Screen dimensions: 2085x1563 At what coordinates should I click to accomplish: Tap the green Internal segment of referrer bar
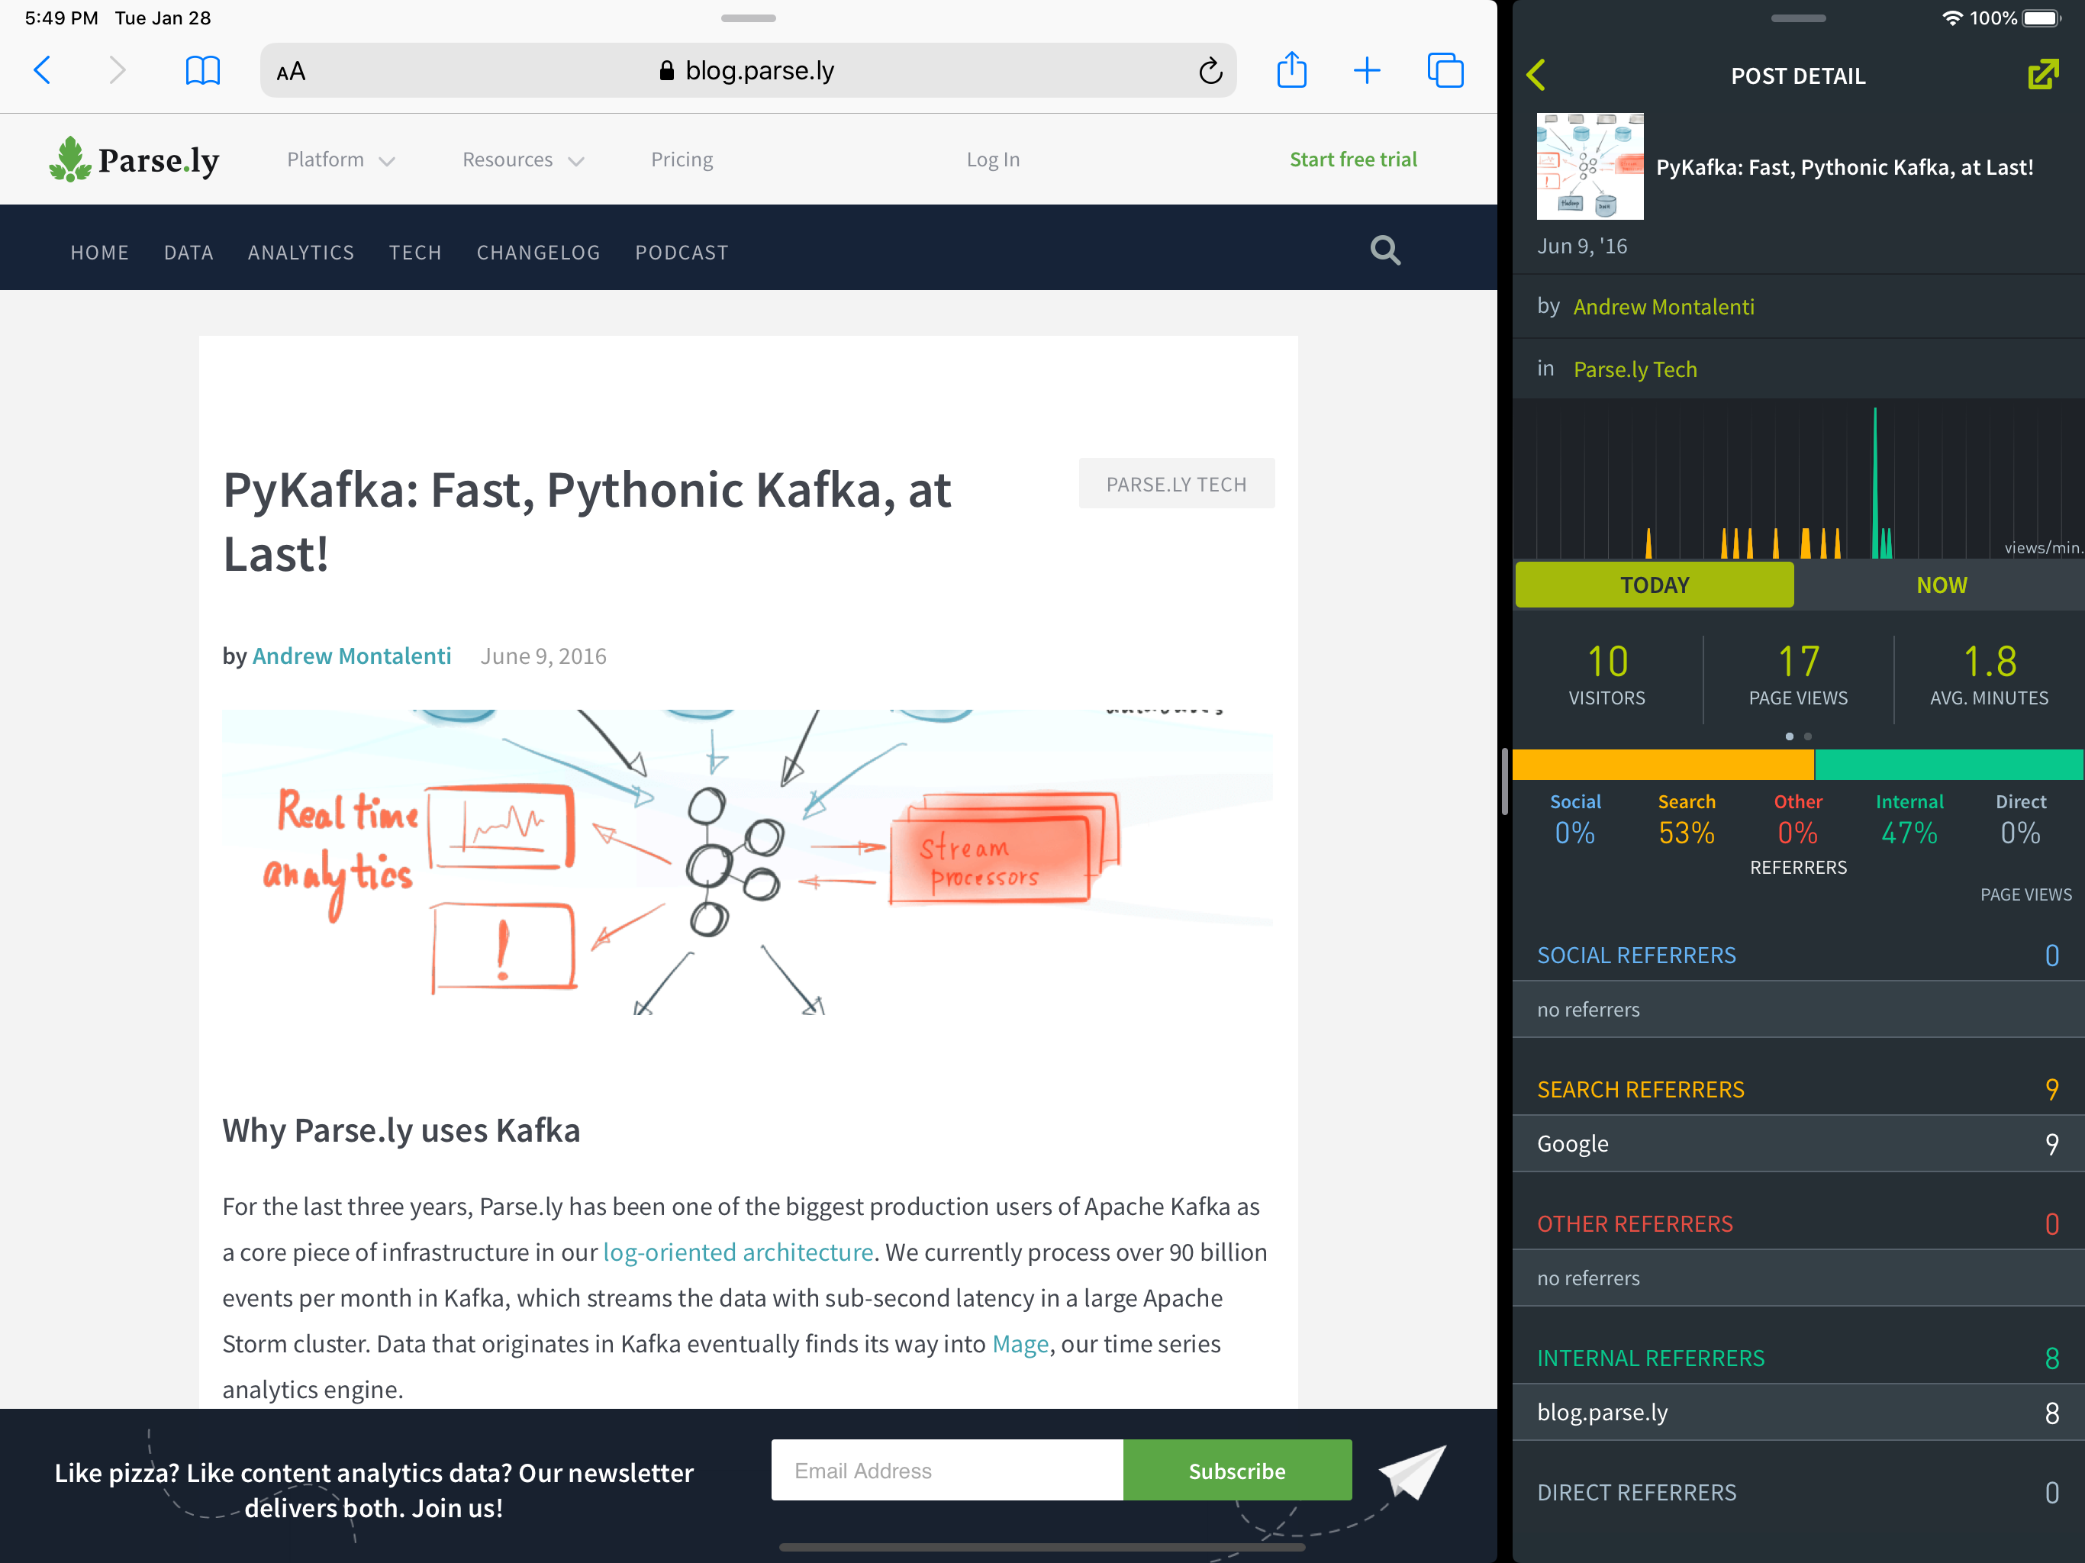click(x=1948, y=765)
